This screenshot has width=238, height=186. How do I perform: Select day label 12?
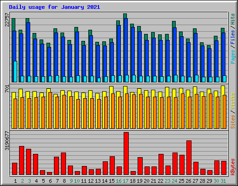91,181
